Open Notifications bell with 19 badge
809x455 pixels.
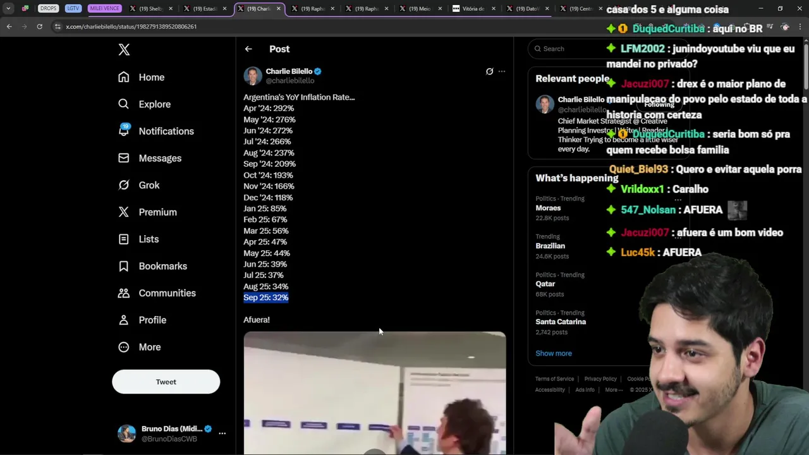pyautogui.click(x=124, y=131)
